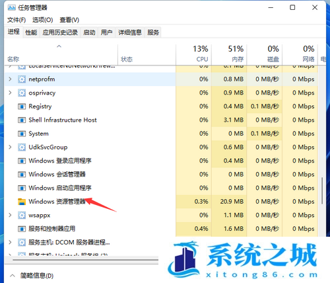Image resolution: width=330 pixels, height=283 pixels.
Task: Switch to the 性能 tab
Action: tap(31, 32)
